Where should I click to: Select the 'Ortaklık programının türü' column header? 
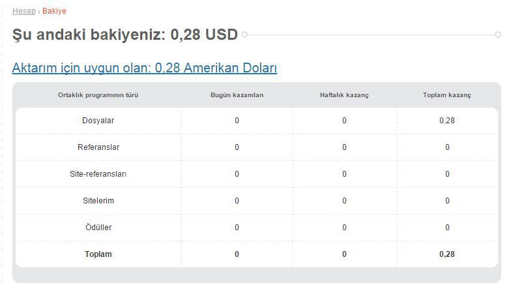click(x=98, y=95)
